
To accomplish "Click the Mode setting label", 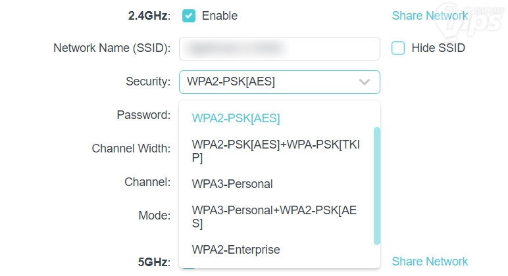I will click(x=154, y=215).
